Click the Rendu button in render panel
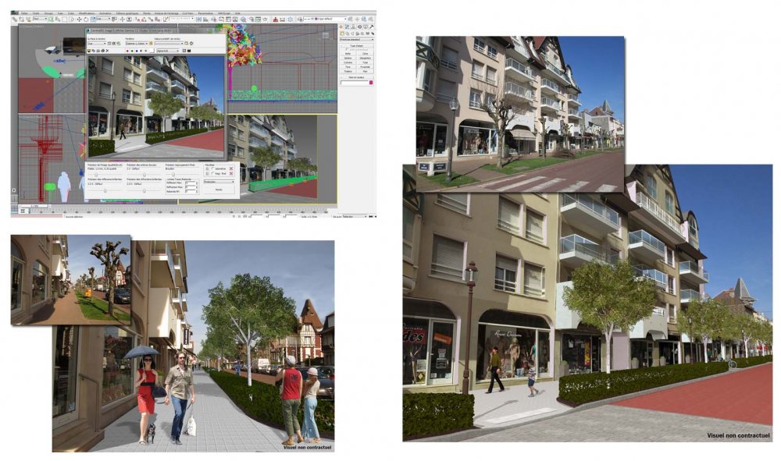Image resolution: width=781 pixels, height=461 pixels. click(x=219, y=190)
